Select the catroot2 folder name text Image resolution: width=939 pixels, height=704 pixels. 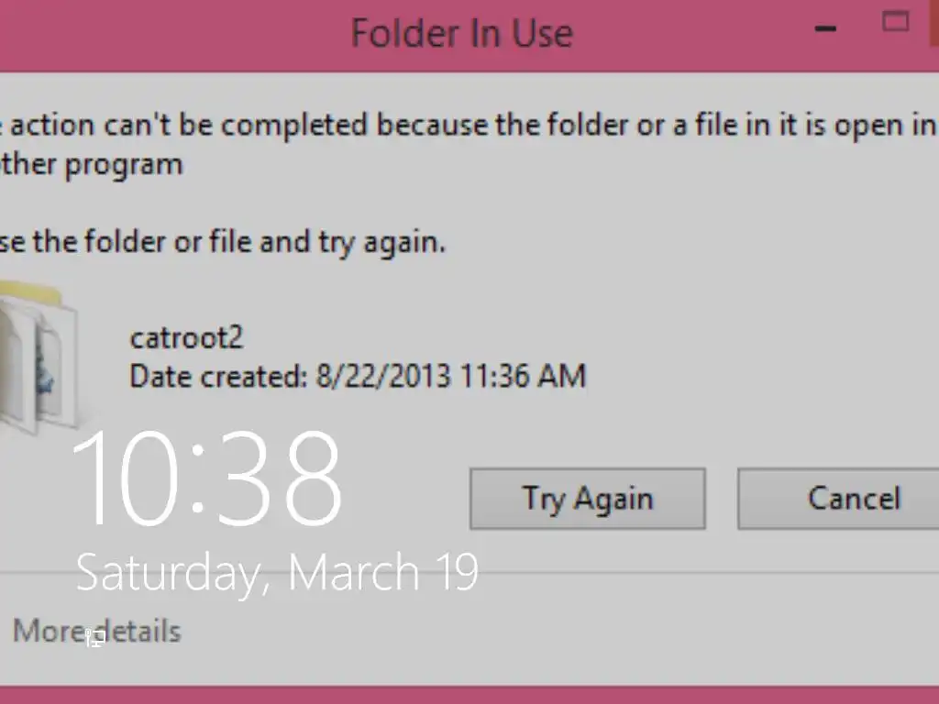(186, 338)
